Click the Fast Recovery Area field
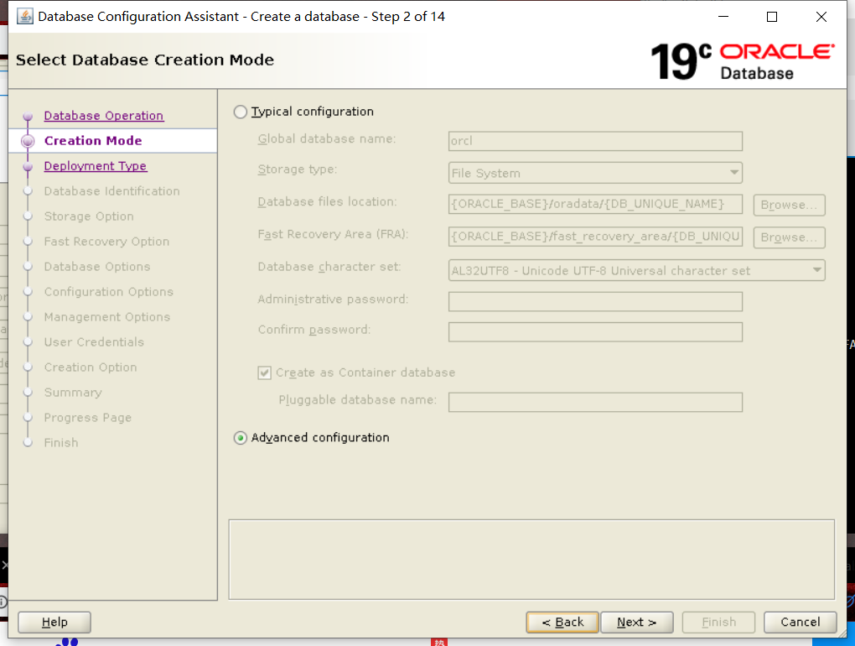The width and height of the screenshot is (855, 646). [595, 237]
